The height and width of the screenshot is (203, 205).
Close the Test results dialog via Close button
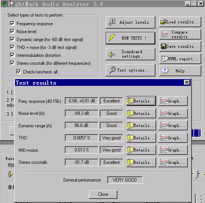point(103,194)
